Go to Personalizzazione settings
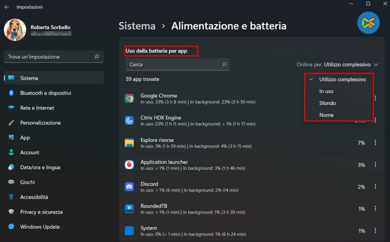Image resolution: width=390 pixels, height=242 pixels. tap(40, 123)
